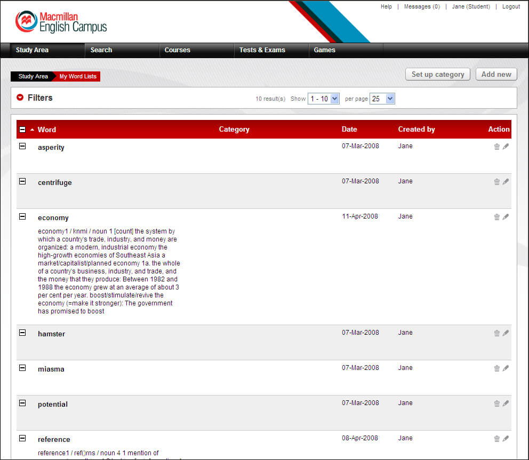Screen dimensions: 529x460
Task: Toggle all rows using header collapse box
Action: pos(22,130)
